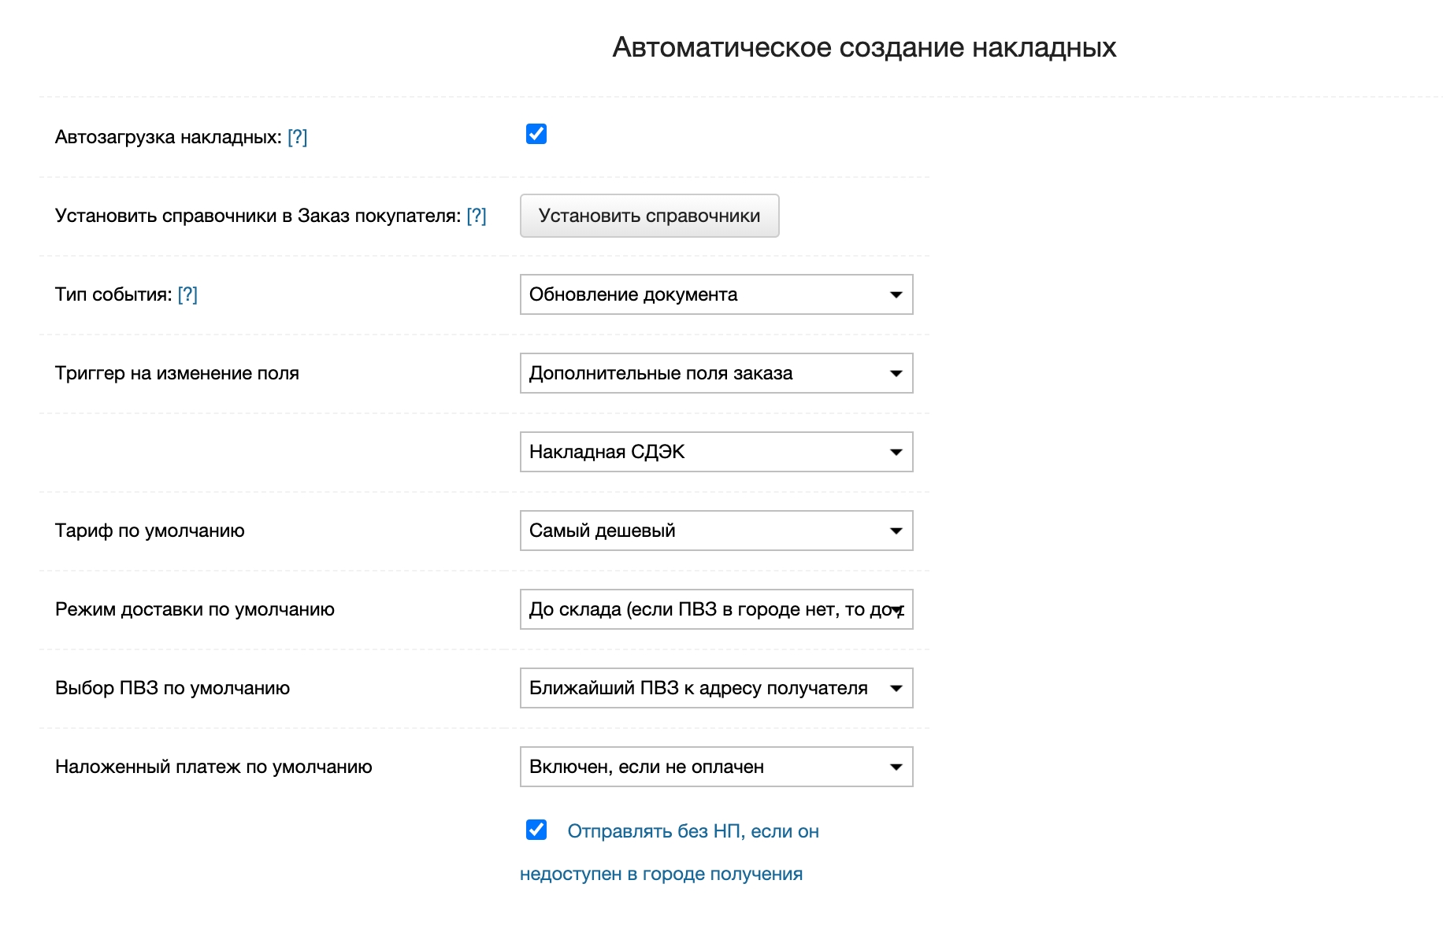The height and width of the screenshot is (932, 1443).
Task: Open help hint beside Заказ покупателя label
Action: 477,216
